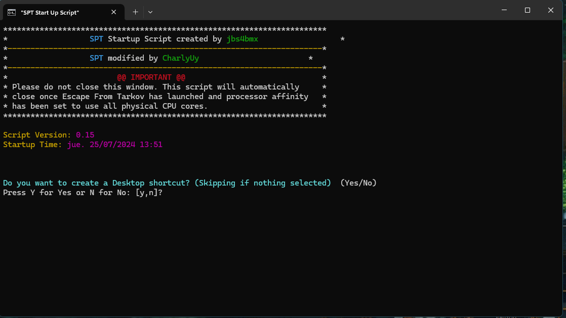
Task: Click the "Press Y for Yes or N for No" prompt
Action: [83, 193]
